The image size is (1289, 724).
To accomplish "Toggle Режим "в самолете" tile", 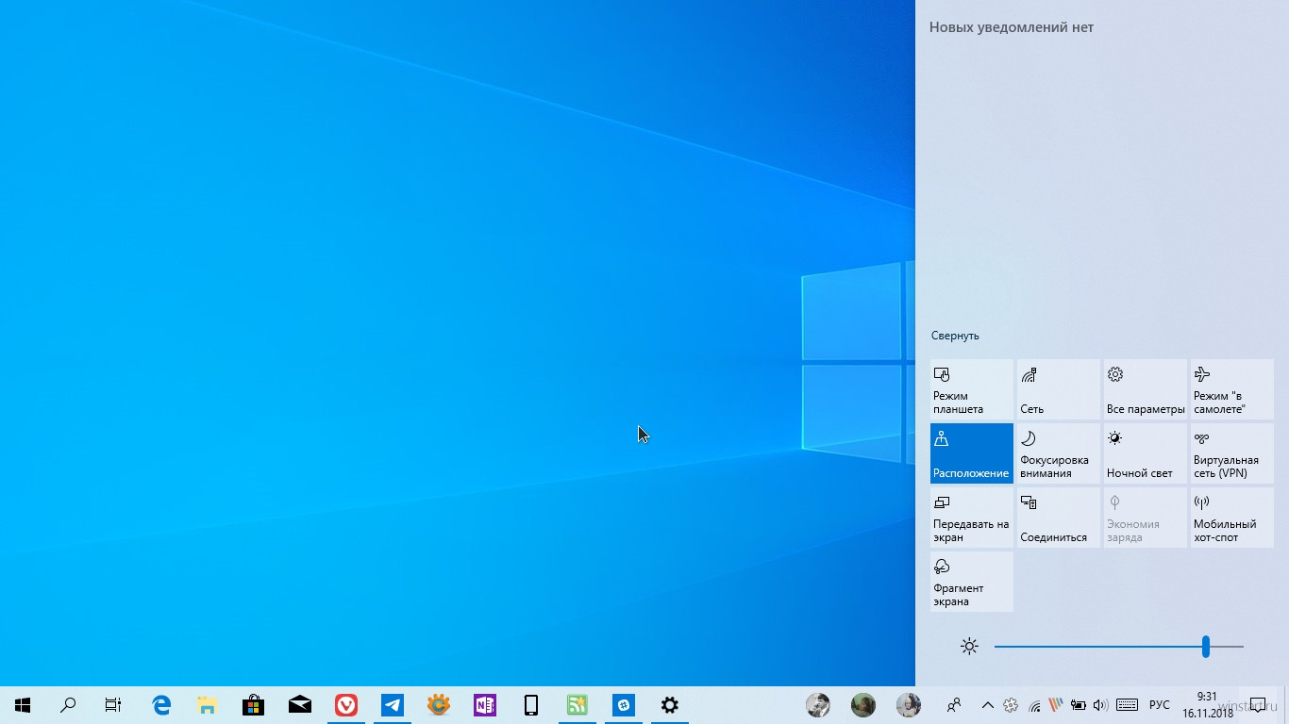I will click(1231, 389).
